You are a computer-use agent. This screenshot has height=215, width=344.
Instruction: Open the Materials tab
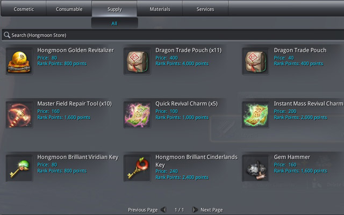pyautogui.click(x=160, y=9)
